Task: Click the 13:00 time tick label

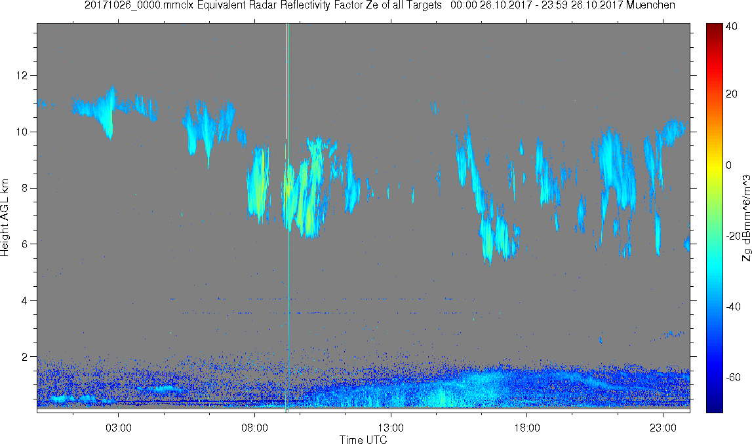Action: [391, 427]
